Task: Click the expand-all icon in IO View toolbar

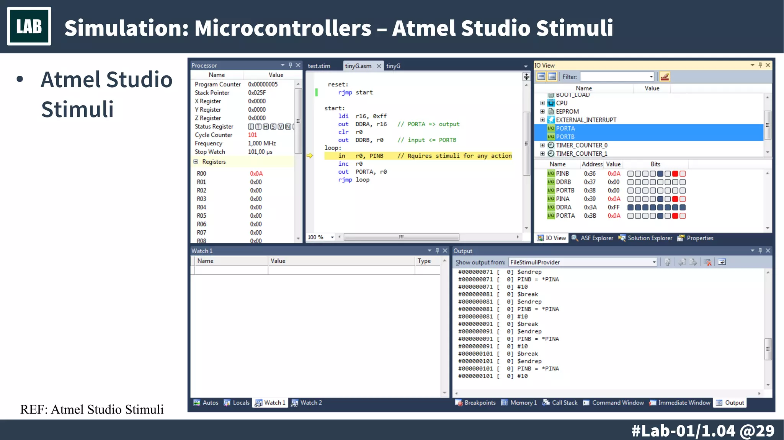Action: (541, 77)
